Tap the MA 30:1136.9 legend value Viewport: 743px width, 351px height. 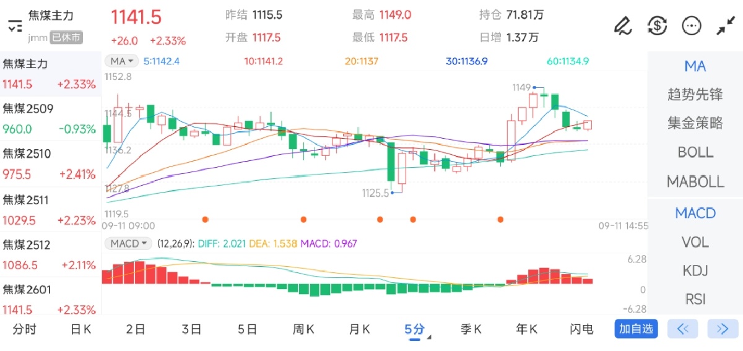coord(467,61)
